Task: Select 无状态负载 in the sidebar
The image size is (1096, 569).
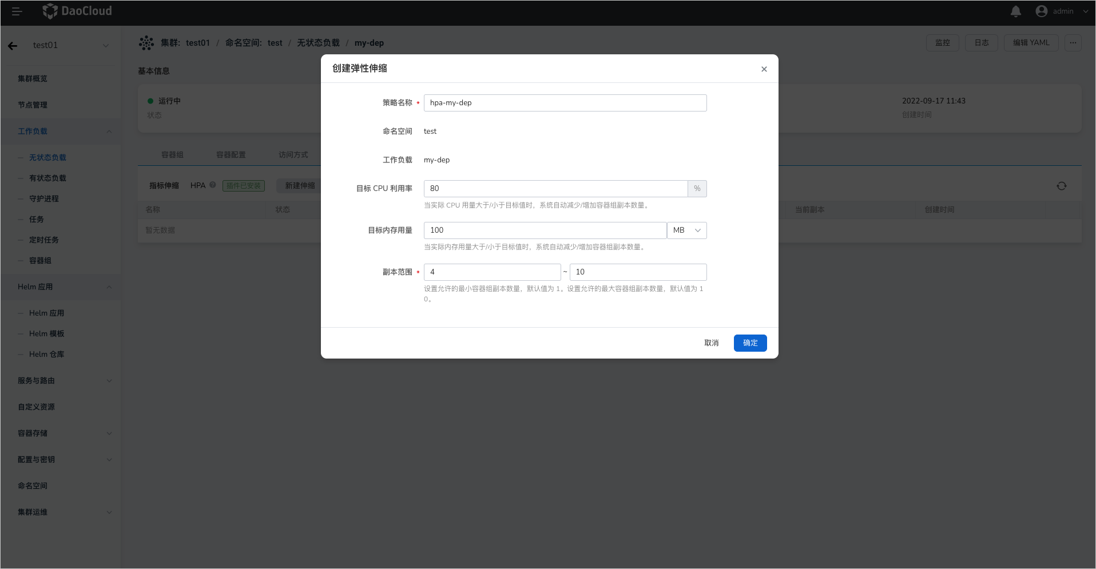Action: [47, 158]
